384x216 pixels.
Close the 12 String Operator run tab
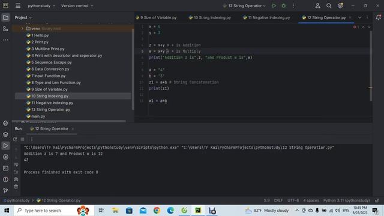pos(73,129)
